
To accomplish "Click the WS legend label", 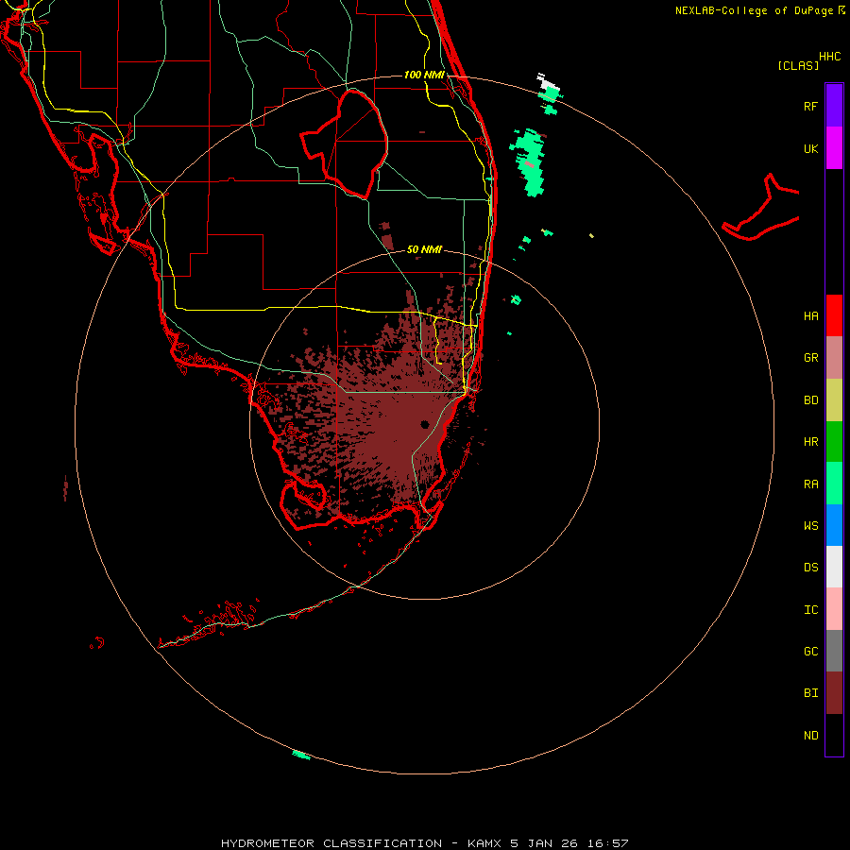I will (810, 526).
